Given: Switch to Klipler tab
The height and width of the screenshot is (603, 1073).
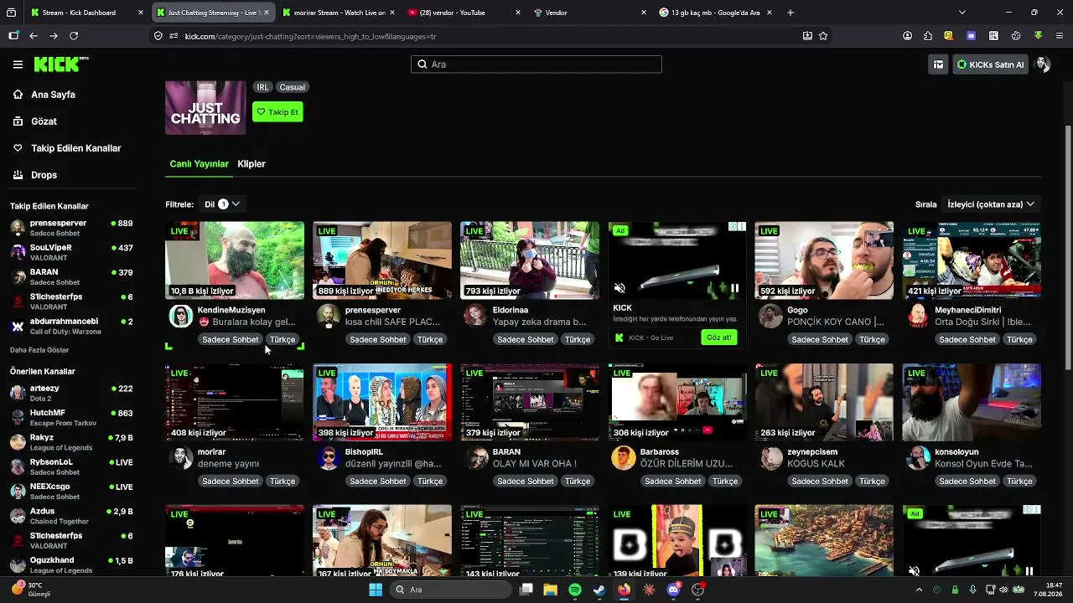Looking at the screenshot, I should click(251, 164).
